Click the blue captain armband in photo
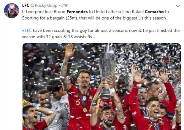184x130 pixels. point(170,116)
